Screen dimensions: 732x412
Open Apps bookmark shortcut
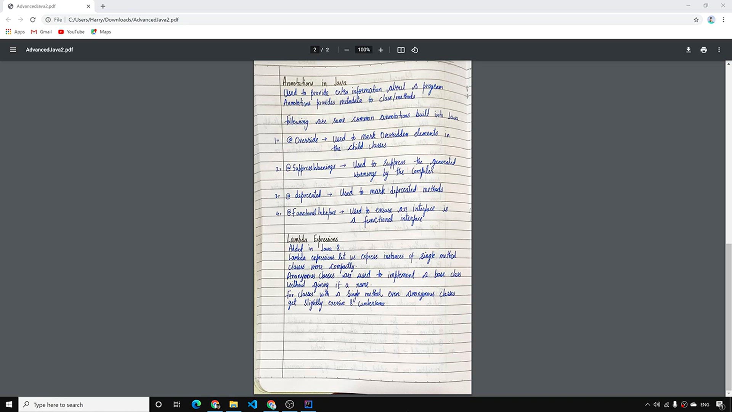point(15,32)
